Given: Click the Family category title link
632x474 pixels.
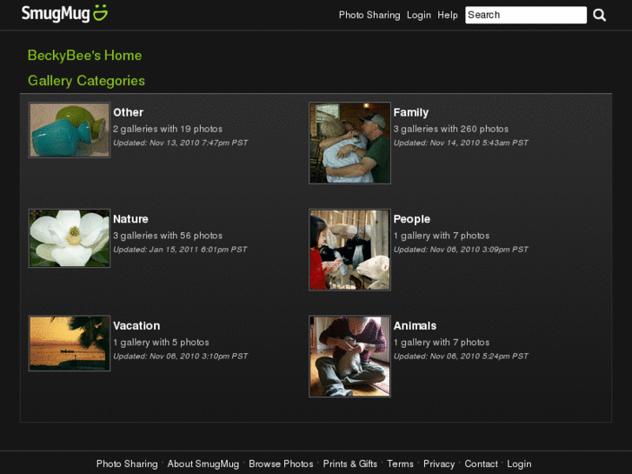Looking at the screenshot, I should (x=410, y=112).
